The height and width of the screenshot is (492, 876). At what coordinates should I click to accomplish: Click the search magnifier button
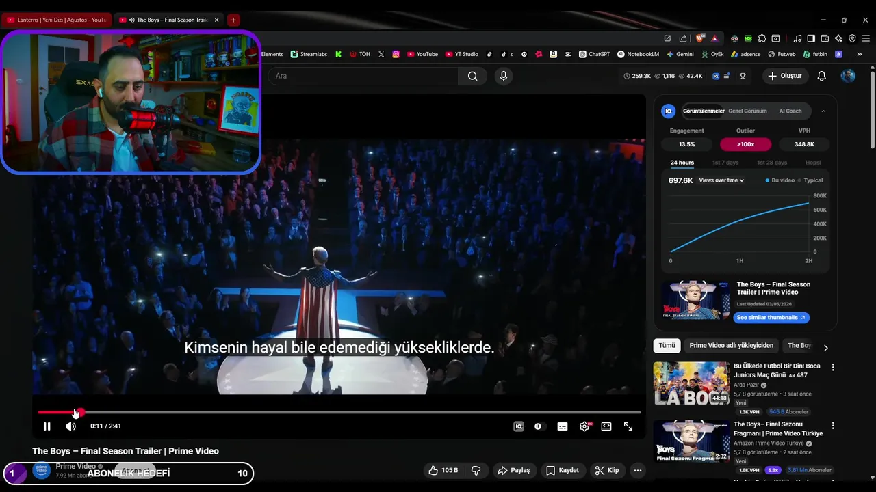(472, 76)
